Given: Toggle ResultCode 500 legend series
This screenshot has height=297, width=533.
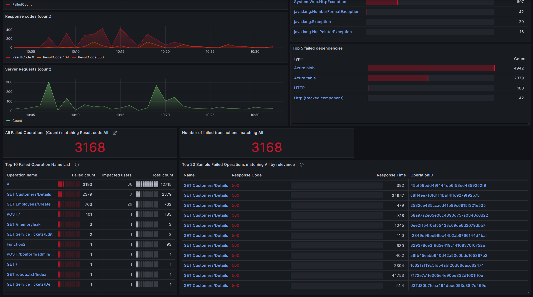Looking at the screenshot, I should (91, 57).
